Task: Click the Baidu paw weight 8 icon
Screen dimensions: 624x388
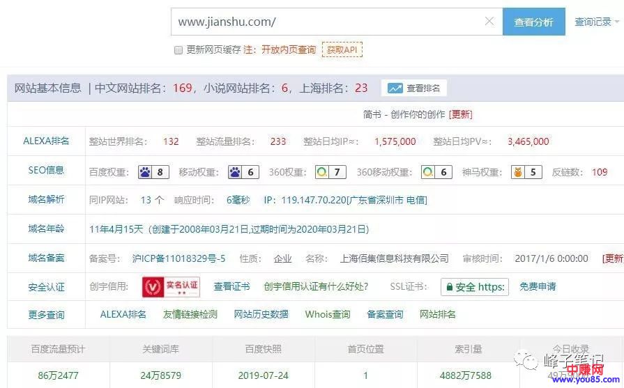Action: point(153,172)
